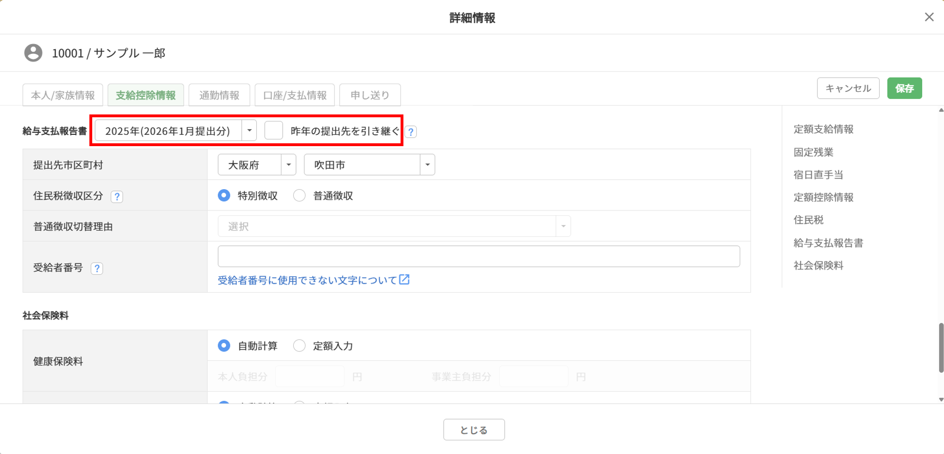Viewport: 944px width, 454px height.
Task: Click the 10001 / サンプル 一郎 employee name
Action: (109, 53)
